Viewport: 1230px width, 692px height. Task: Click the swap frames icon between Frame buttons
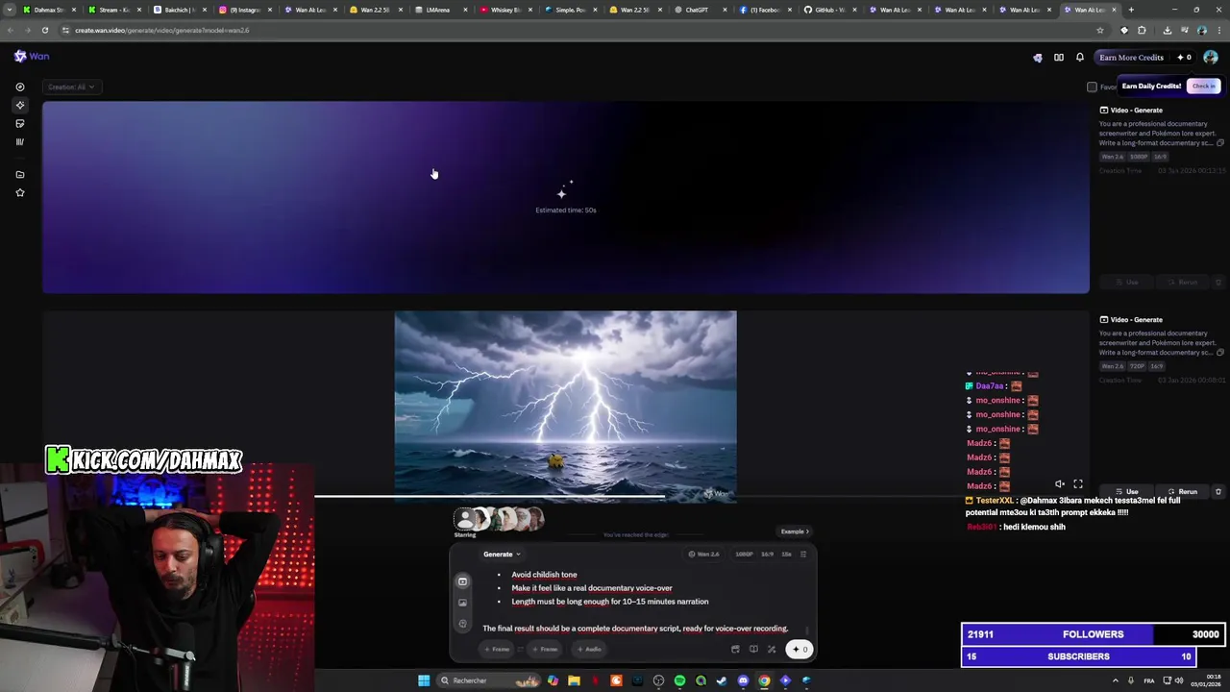521,649
